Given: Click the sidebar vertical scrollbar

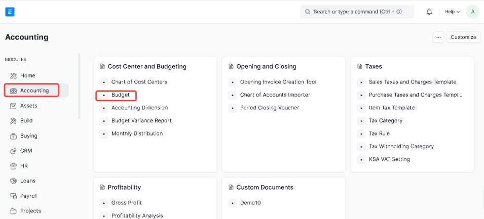Looking at the screenshot, I should point(79,86).
